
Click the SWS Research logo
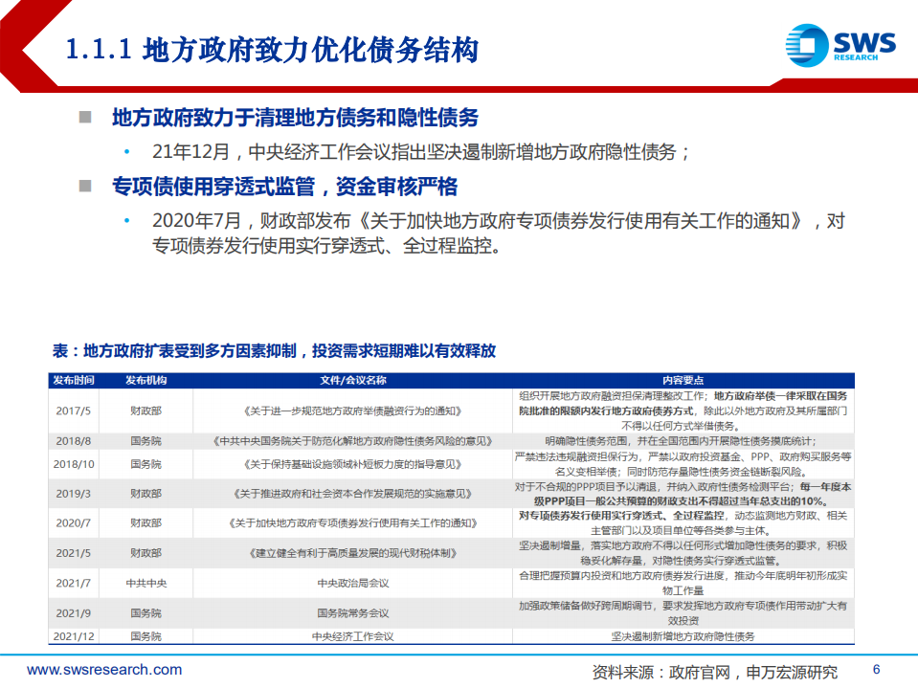[840, 45]
